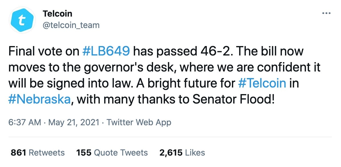This screenshot has height=167, width=341.
Task: View the 2,615 Likes list
Action: 182,153
